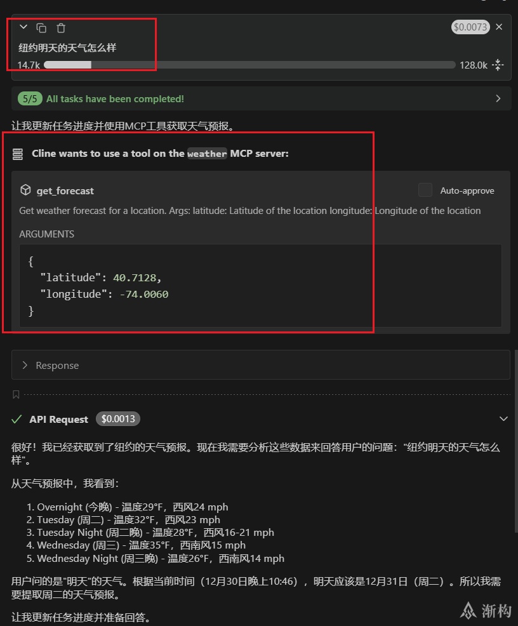Close the current task with X

pos(499,27)
